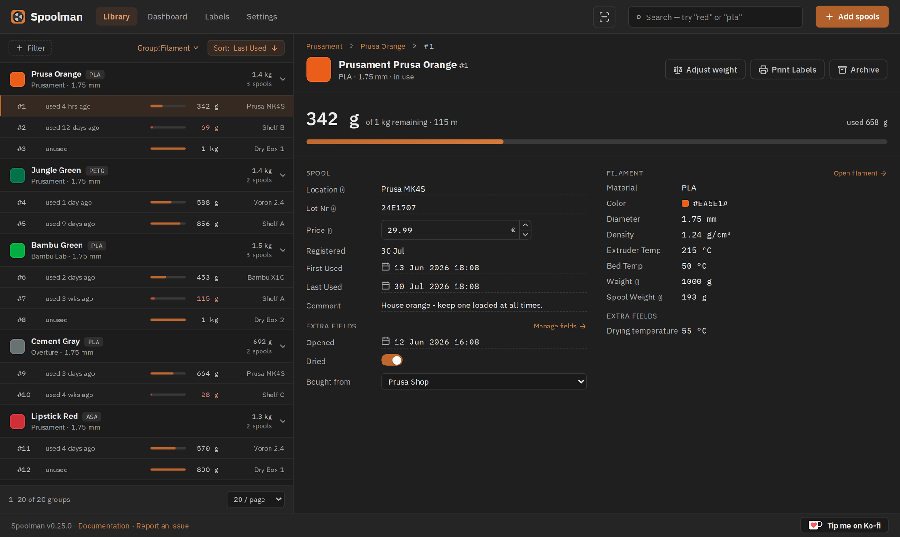This screenshot has height=537, width=900.
Task: Click the Ko-fi cup icon
Action: [x=816, y=525]
